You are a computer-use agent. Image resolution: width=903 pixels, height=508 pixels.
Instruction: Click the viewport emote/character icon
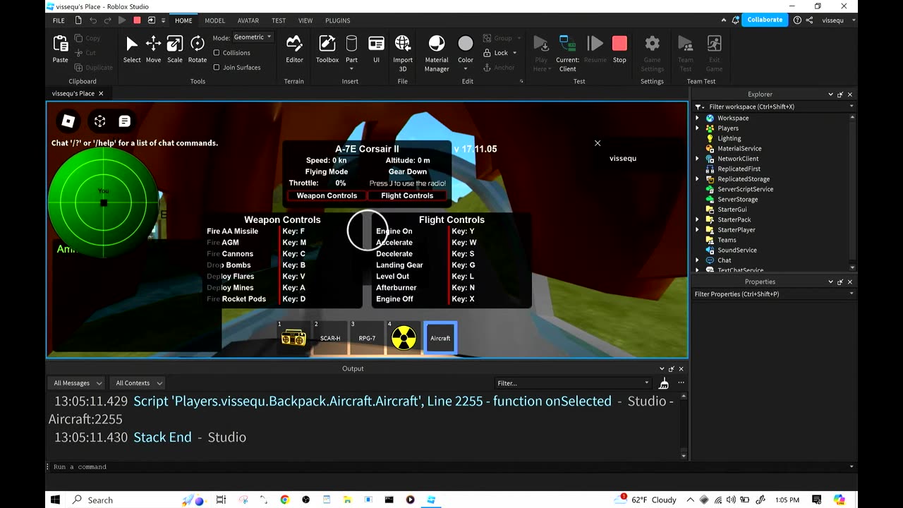coord(99,121)
